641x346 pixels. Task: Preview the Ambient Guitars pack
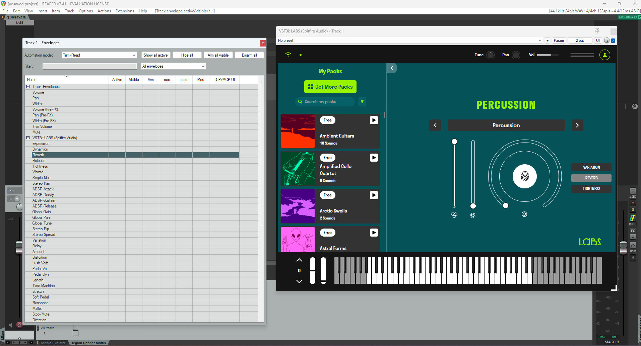pos(374,120)
